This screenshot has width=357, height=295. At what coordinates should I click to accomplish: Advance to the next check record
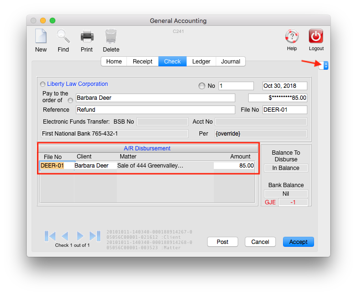click(x=80, y=236)
